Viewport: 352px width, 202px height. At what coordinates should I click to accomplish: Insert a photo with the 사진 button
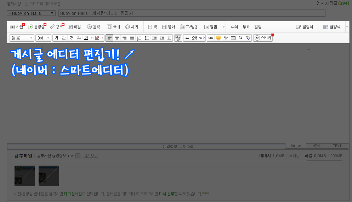17,26
